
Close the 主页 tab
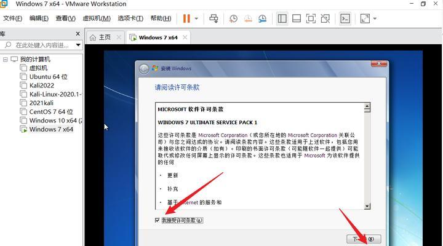119,38
